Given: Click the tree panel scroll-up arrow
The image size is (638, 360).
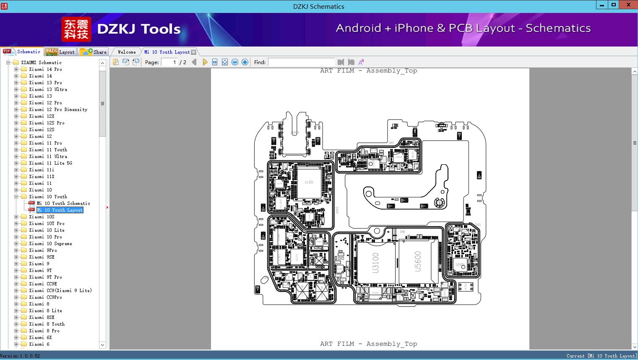Looking at the screenshot, I should (102, 63).
